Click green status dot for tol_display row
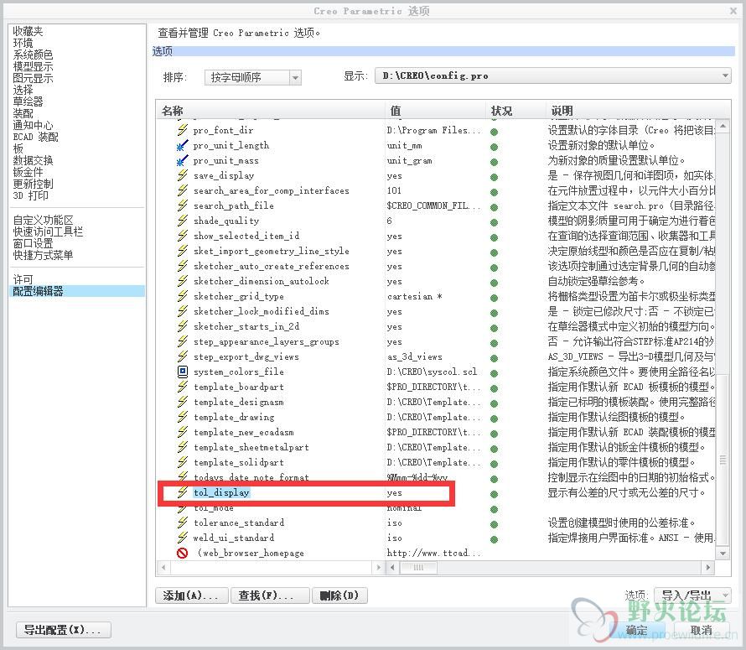746x650 pixels. (494, 494)
